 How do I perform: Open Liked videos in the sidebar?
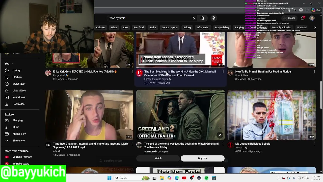click(x=19, y=90)
